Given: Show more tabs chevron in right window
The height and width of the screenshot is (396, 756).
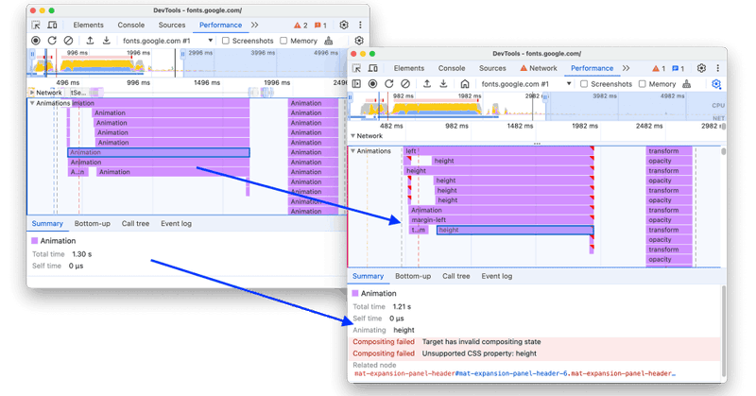Looking at the screenshot, I should (x=626, y=68).
